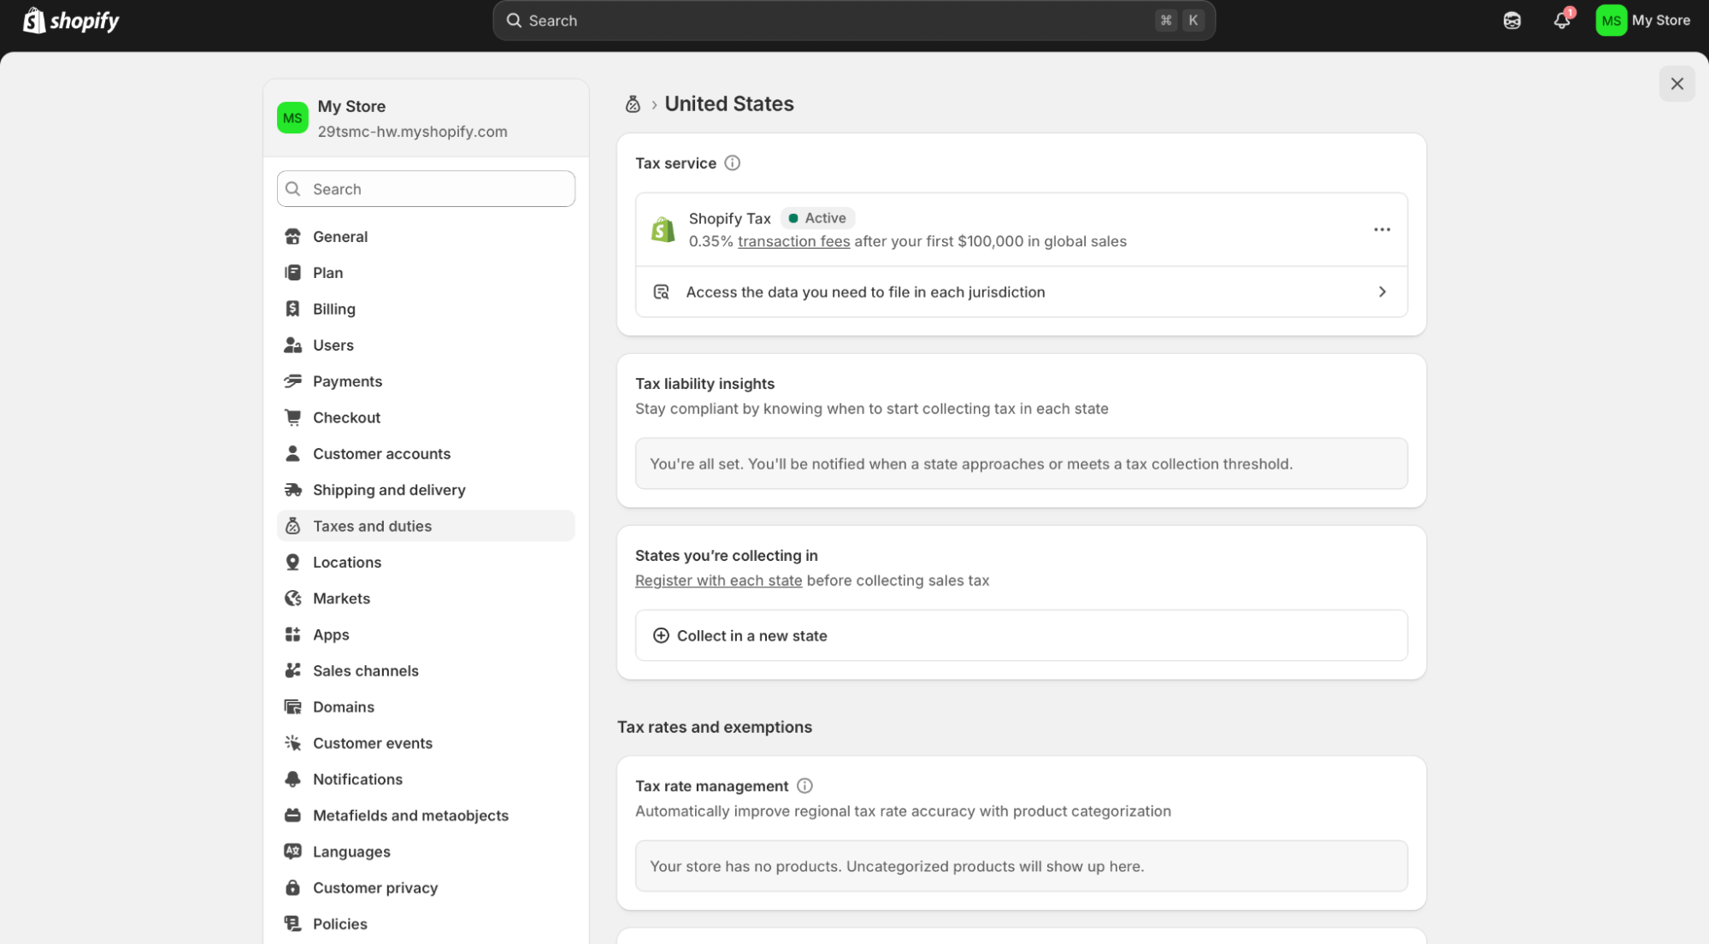
Task: Click the store domain 29tsmc-hw.myshopify.com
Action: tap(412, 132)
